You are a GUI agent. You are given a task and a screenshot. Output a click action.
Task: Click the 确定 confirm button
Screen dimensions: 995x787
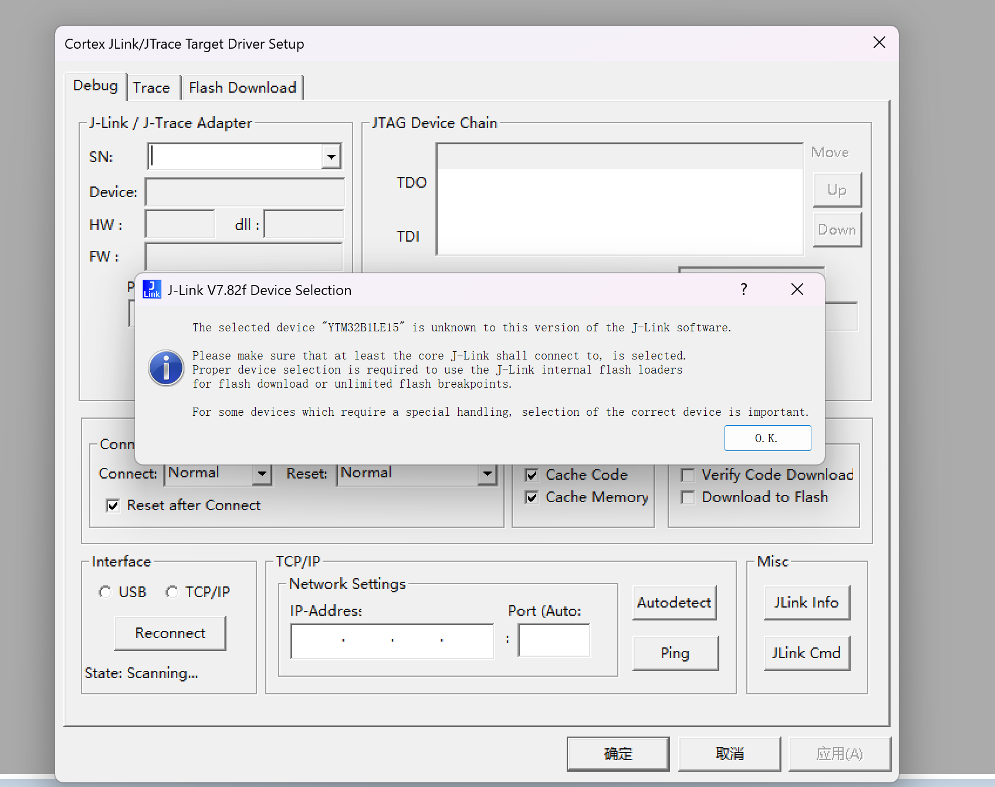[x=618, y=754]
